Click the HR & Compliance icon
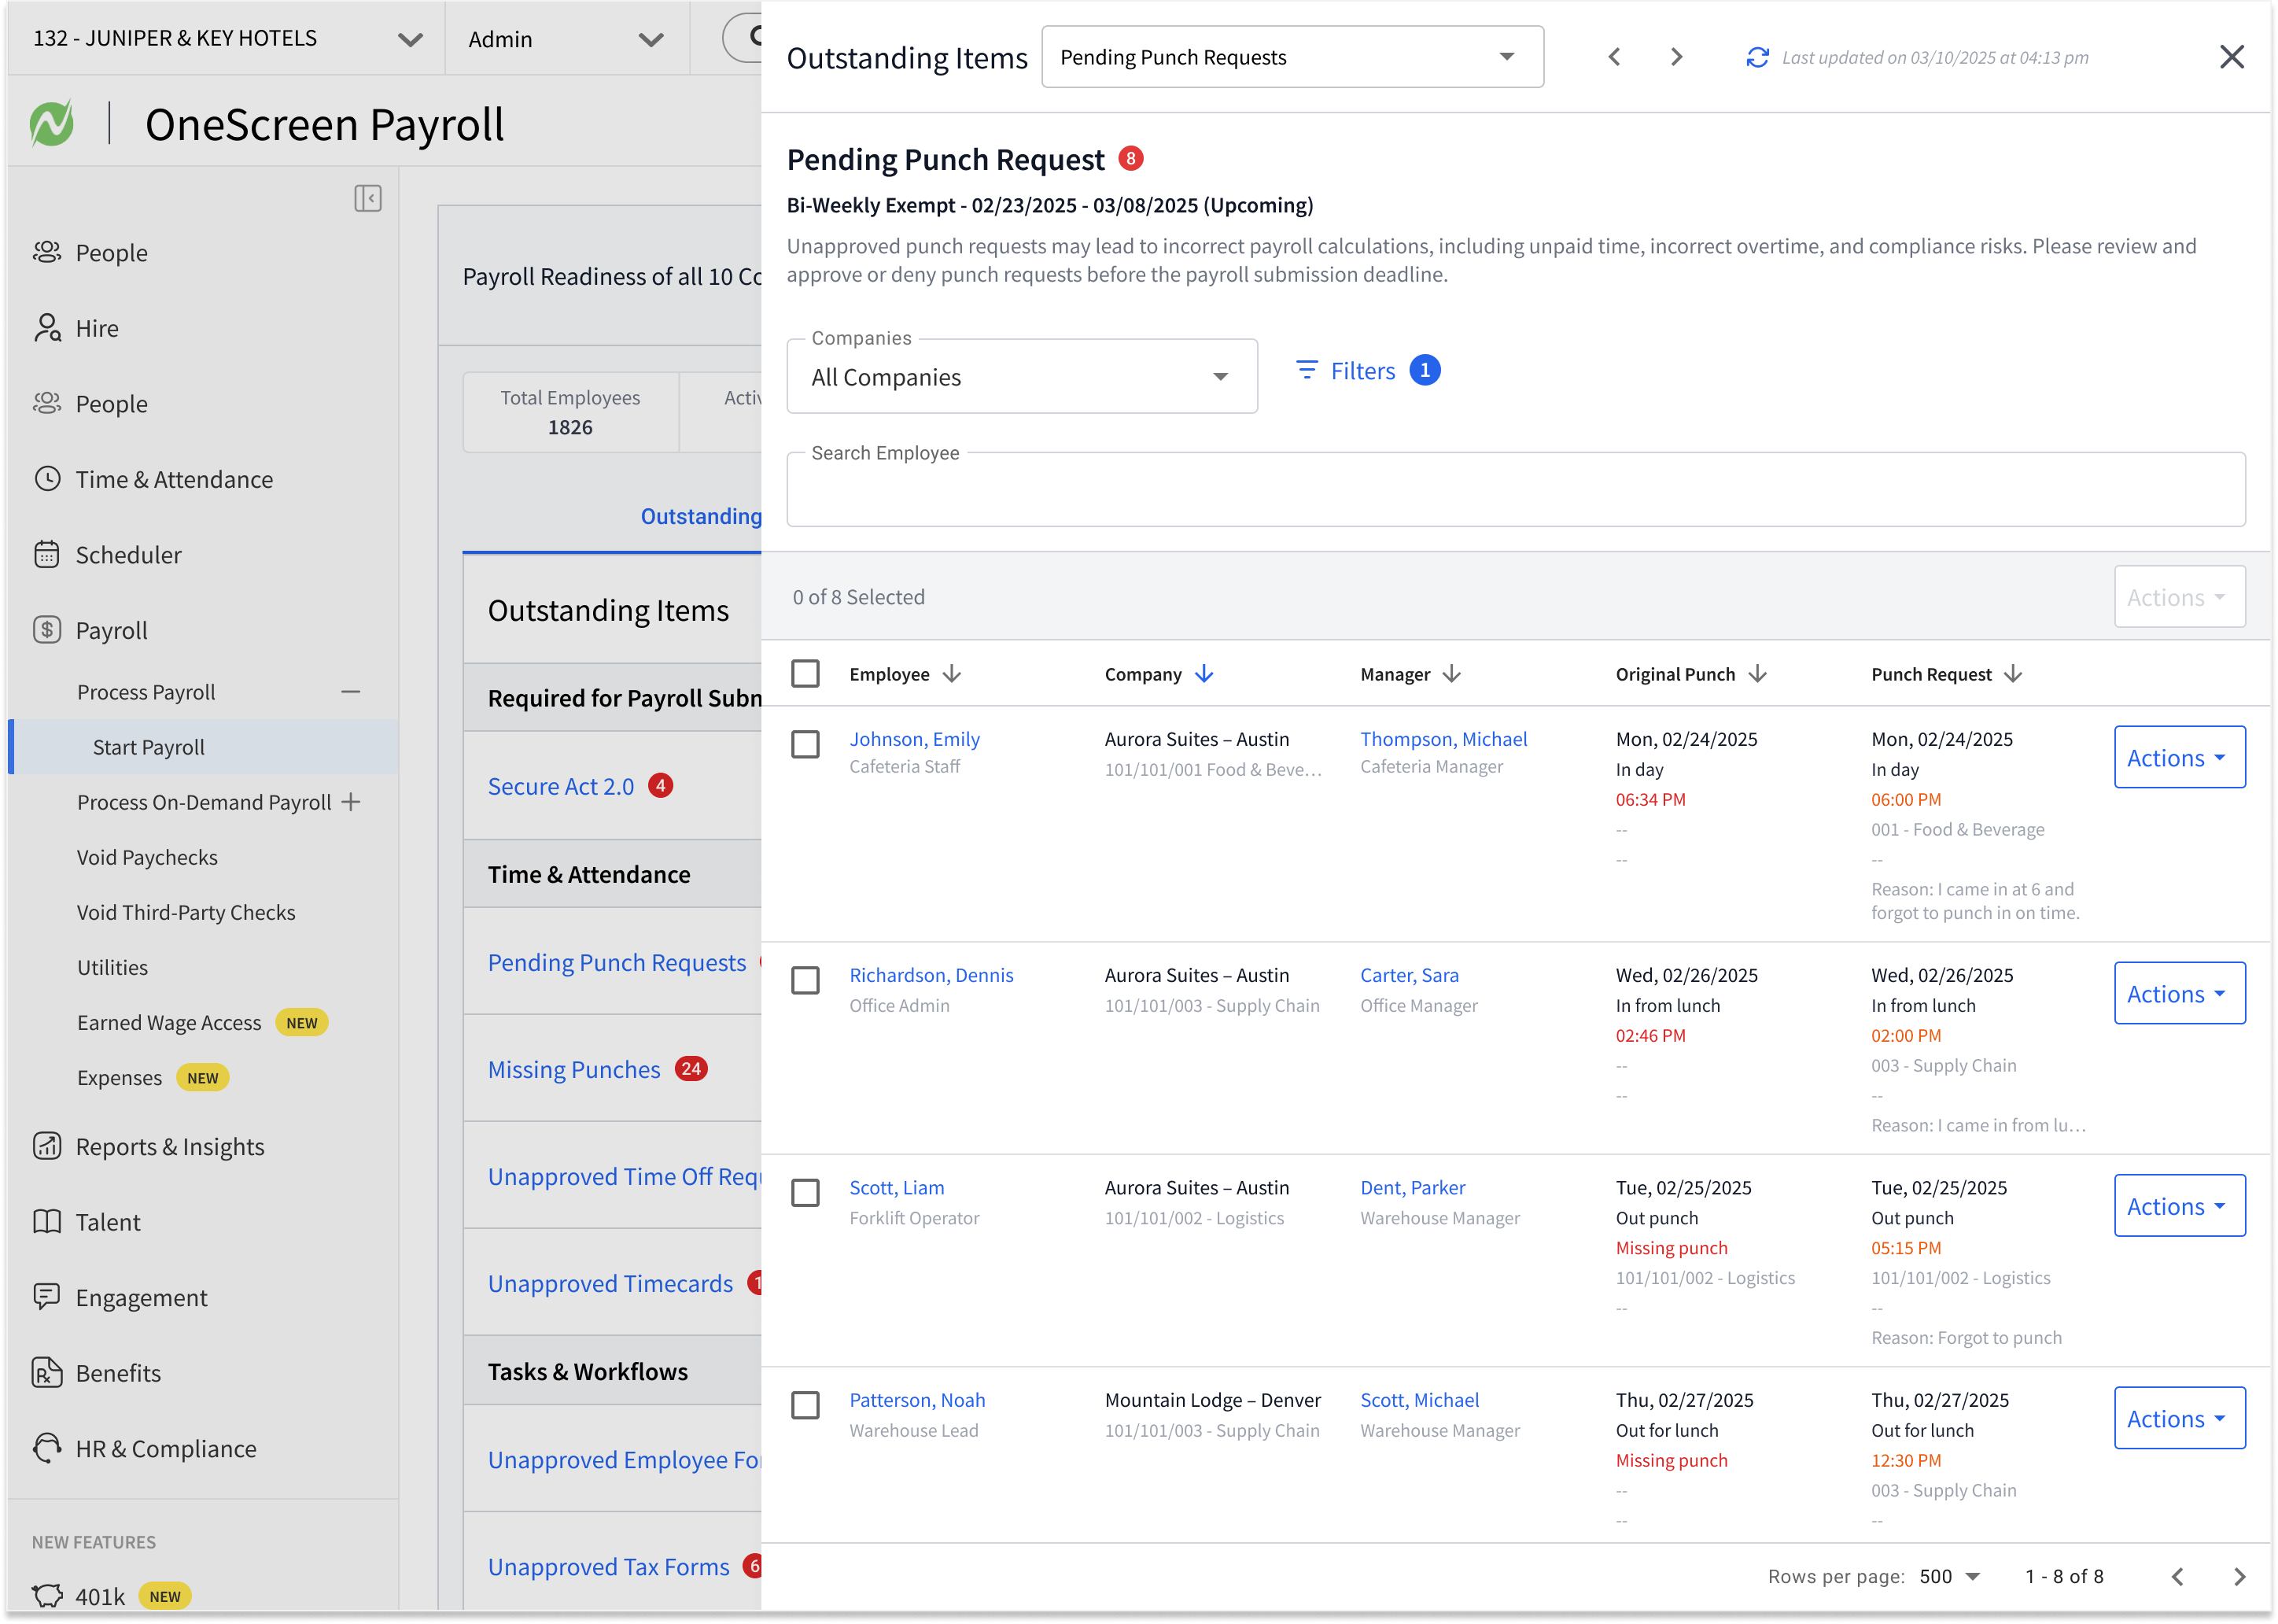Viewport: 2278px width, 1624px height. (47, 1448)
